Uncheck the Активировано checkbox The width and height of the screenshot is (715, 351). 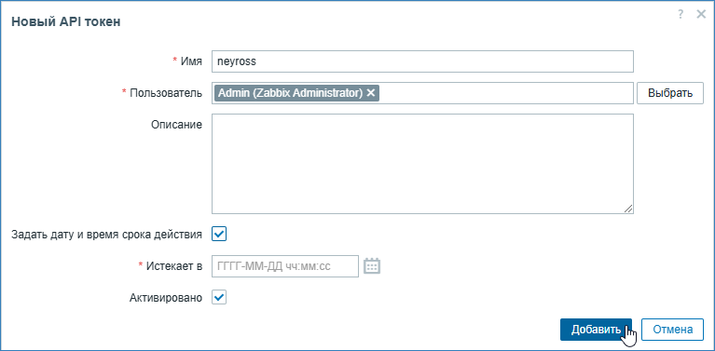(x=219, y=298)
